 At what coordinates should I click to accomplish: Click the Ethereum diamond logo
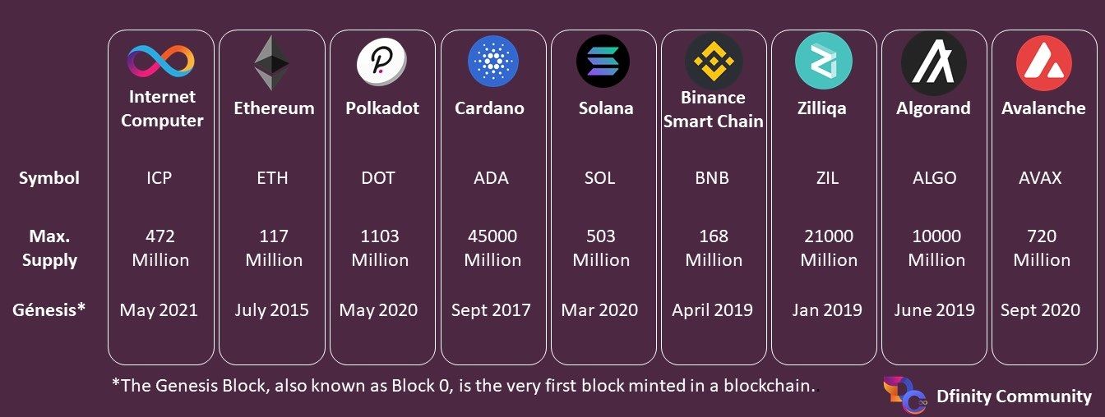coord(272,63)
